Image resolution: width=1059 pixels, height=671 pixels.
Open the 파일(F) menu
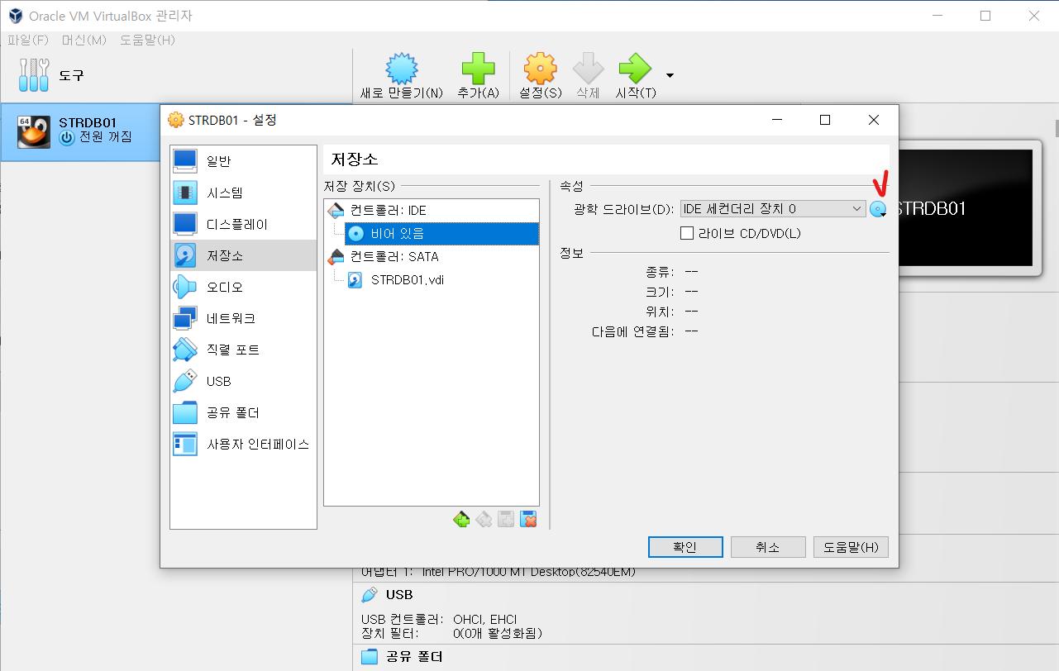tap(28, 40)
